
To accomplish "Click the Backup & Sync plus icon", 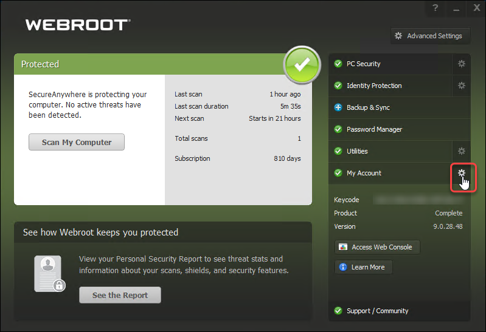I will coord(338,107).
